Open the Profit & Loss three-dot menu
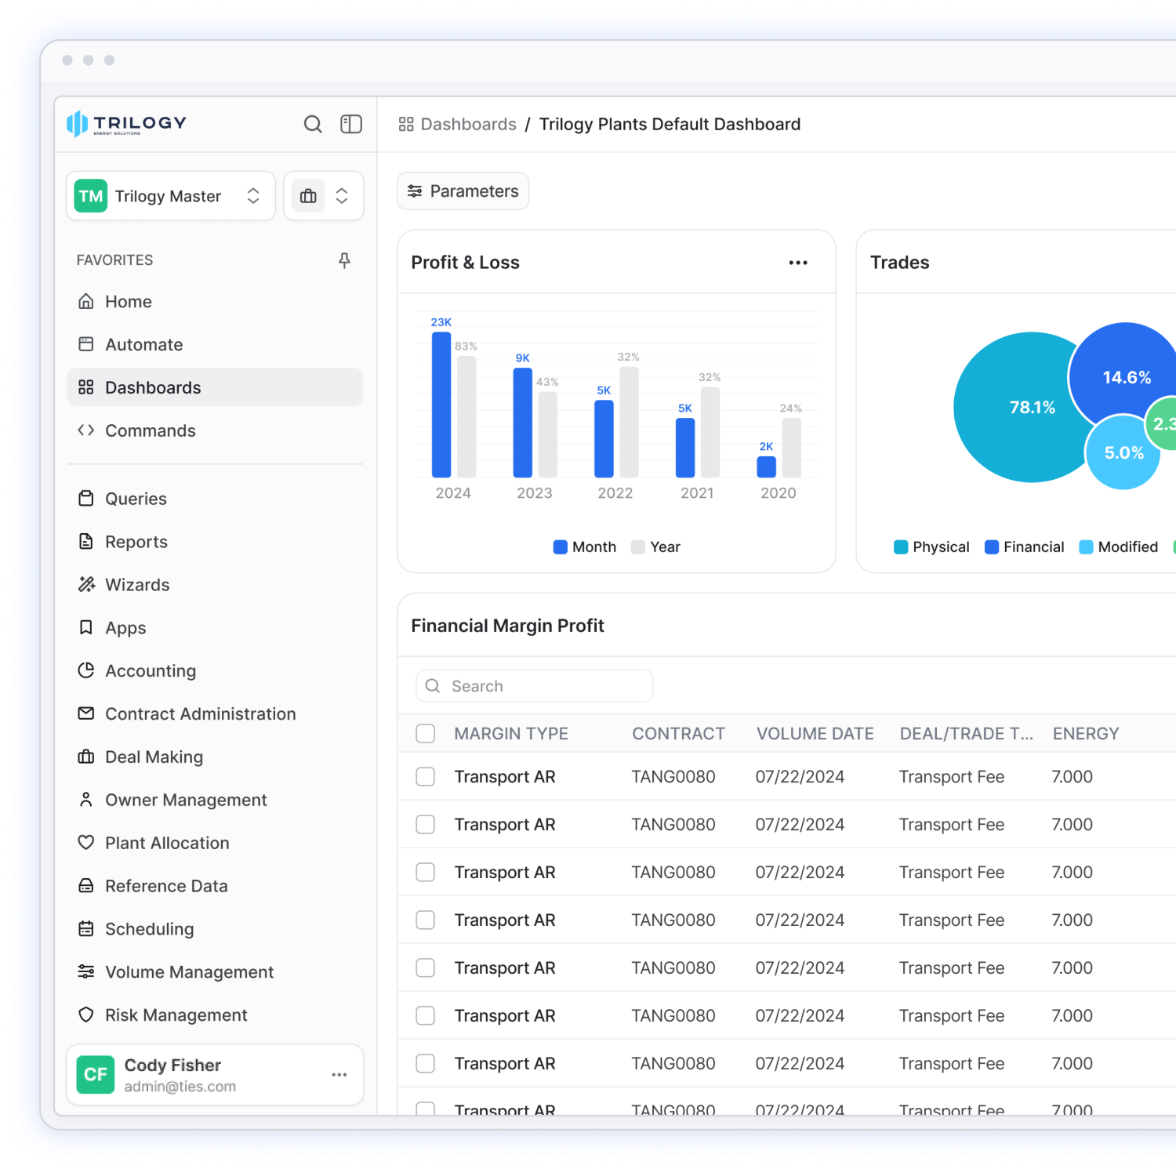Viewport: 1176px width, 1169px height. (x=798, y=263)
